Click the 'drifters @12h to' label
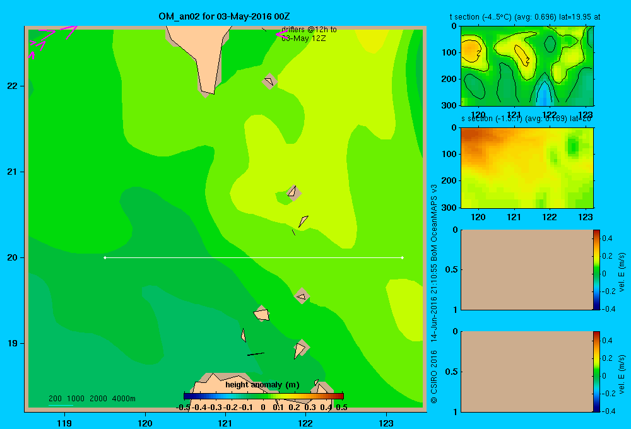This screenshot has height=429, width=631. (309, 30)
